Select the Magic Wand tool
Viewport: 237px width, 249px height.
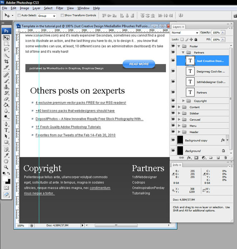click(x=6, y=56)
